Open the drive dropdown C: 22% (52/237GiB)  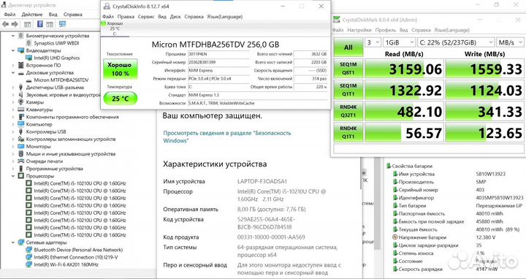click(x=456, y=42)
